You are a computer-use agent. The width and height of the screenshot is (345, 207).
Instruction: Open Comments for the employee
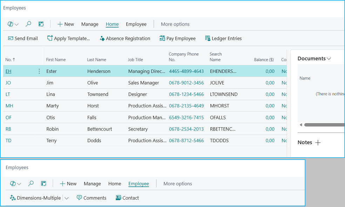(92, 198)
